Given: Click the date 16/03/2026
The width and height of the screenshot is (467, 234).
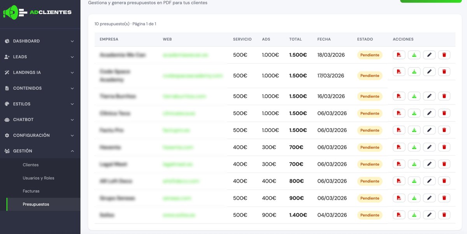Looking at the screenshot, I should (x=331, y=96).
